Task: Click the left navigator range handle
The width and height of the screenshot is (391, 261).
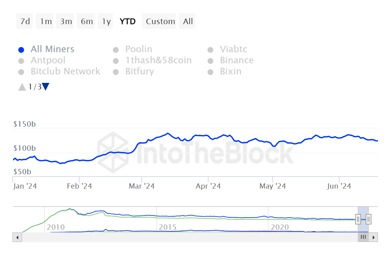Action: [x=358, y=219]
